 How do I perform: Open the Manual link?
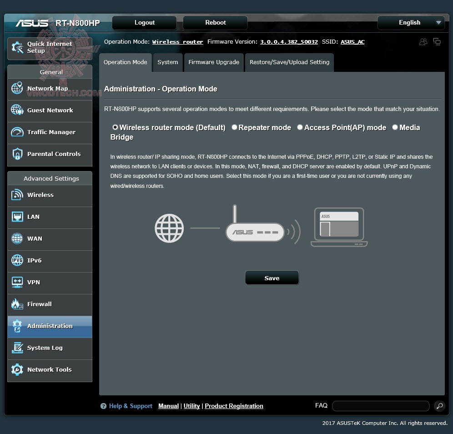(168, 406)
